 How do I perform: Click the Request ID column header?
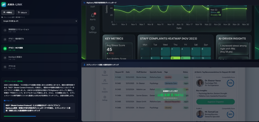click(119, 72)
